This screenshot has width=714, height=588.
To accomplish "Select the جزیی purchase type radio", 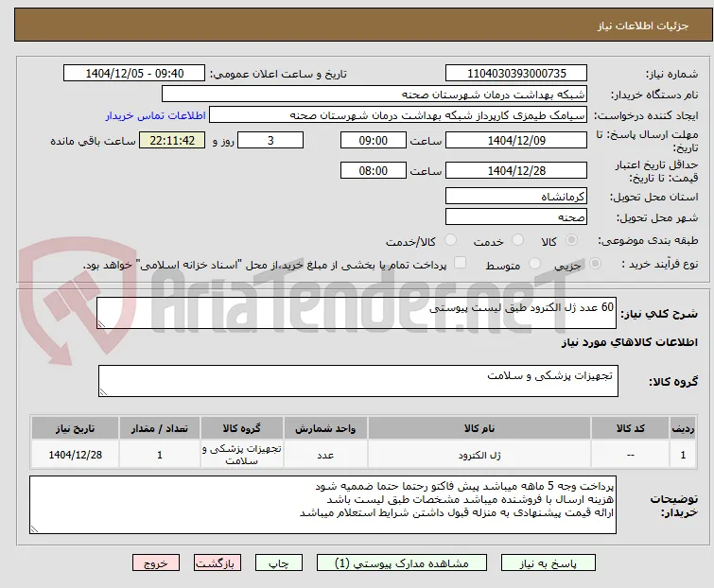I will [595, 264].
